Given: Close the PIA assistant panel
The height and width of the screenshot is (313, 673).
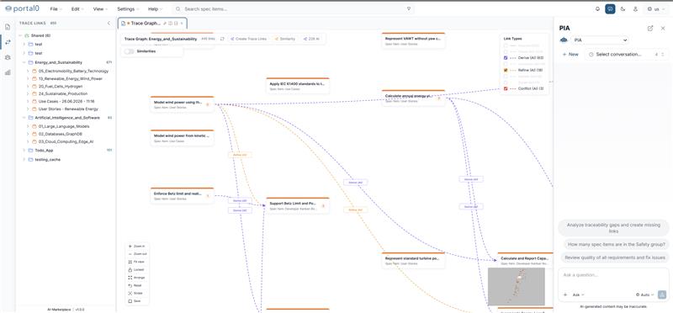Looking at the screenshot, I should coord(663,29).
